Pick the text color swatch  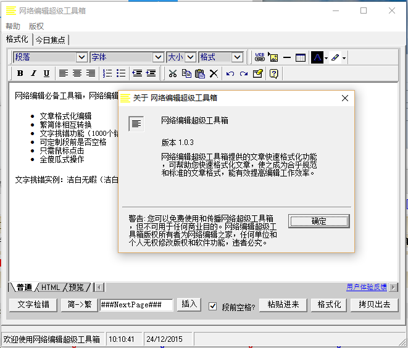coord(317,57)
